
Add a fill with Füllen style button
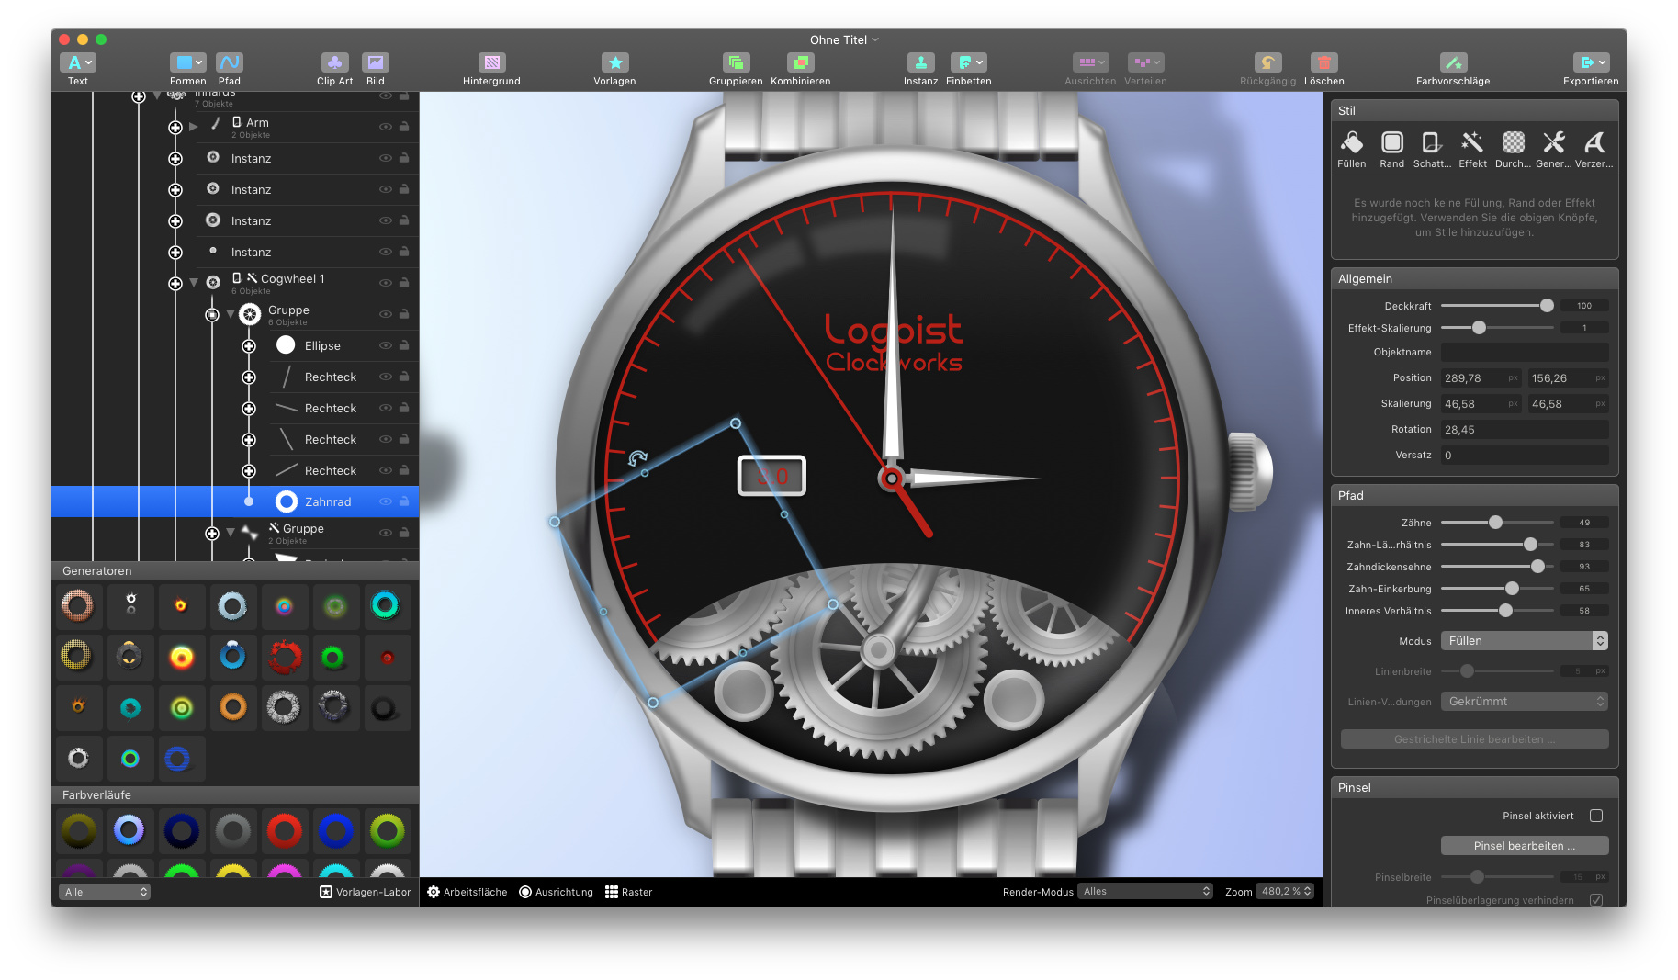1351,143
